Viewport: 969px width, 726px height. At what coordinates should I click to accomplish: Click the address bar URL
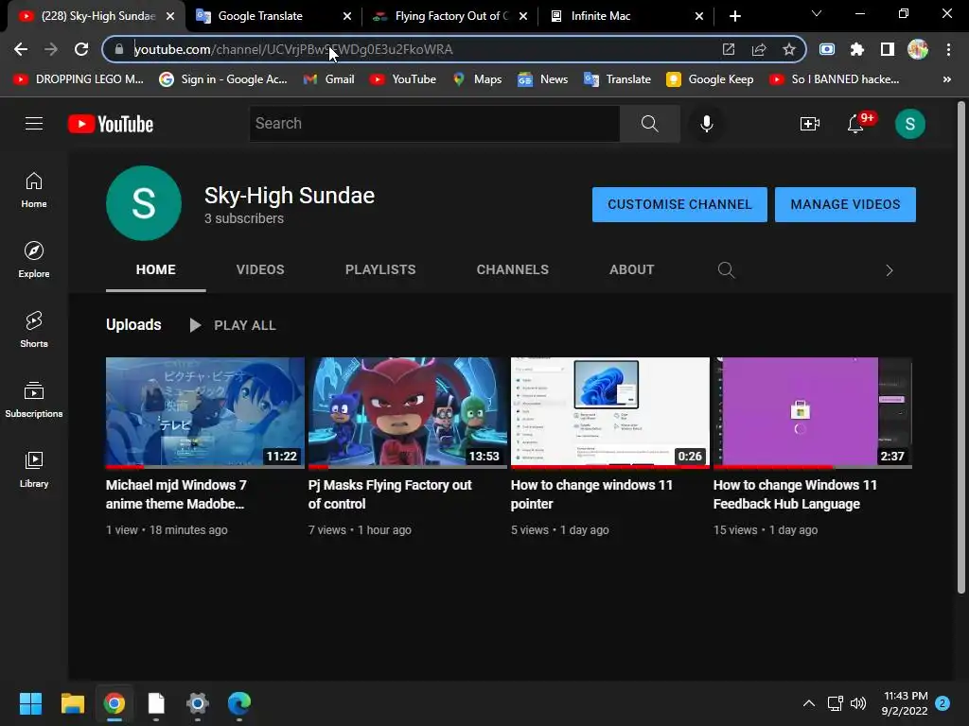click(x=293, y=49)
